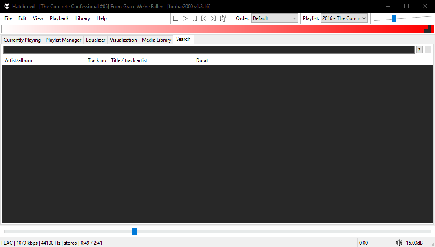
Task: Open the ... search options button
Action: click(428, 50)
